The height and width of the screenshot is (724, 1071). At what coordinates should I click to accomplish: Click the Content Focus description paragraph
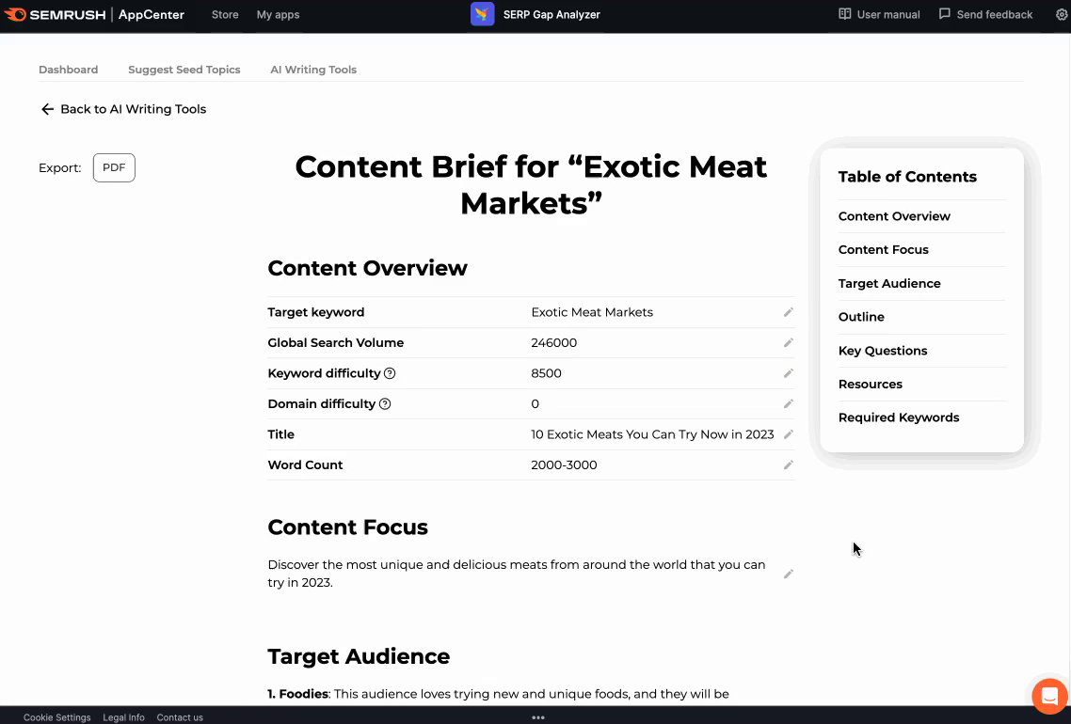pyautogui.click(x=517, y=574)
